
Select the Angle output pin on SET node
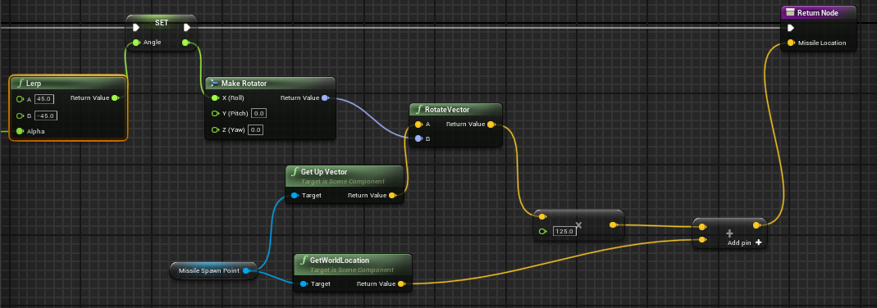(x=185, y=43)
